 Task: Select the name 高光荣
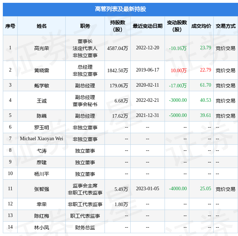(x=41, y=48)
